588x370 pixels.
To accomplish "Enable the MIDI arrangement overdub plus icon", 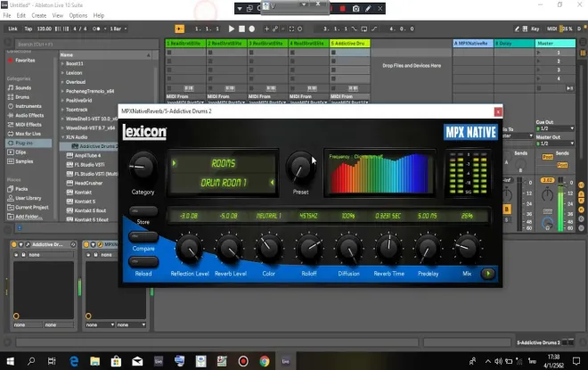I will [x=266, y=29].
